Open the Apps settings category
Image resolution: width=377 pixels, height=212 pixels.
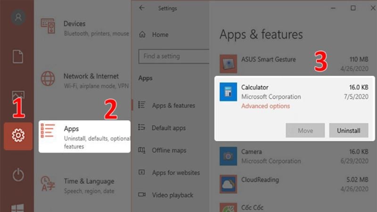pos(85,137)
